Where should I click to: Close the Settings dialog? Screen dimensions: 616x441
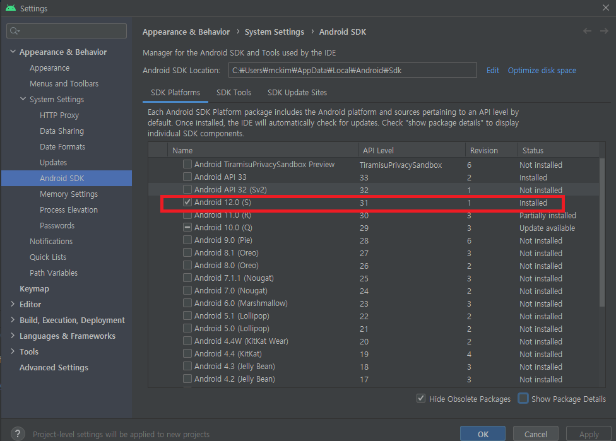pyautogui.click(x=606, y=8)
